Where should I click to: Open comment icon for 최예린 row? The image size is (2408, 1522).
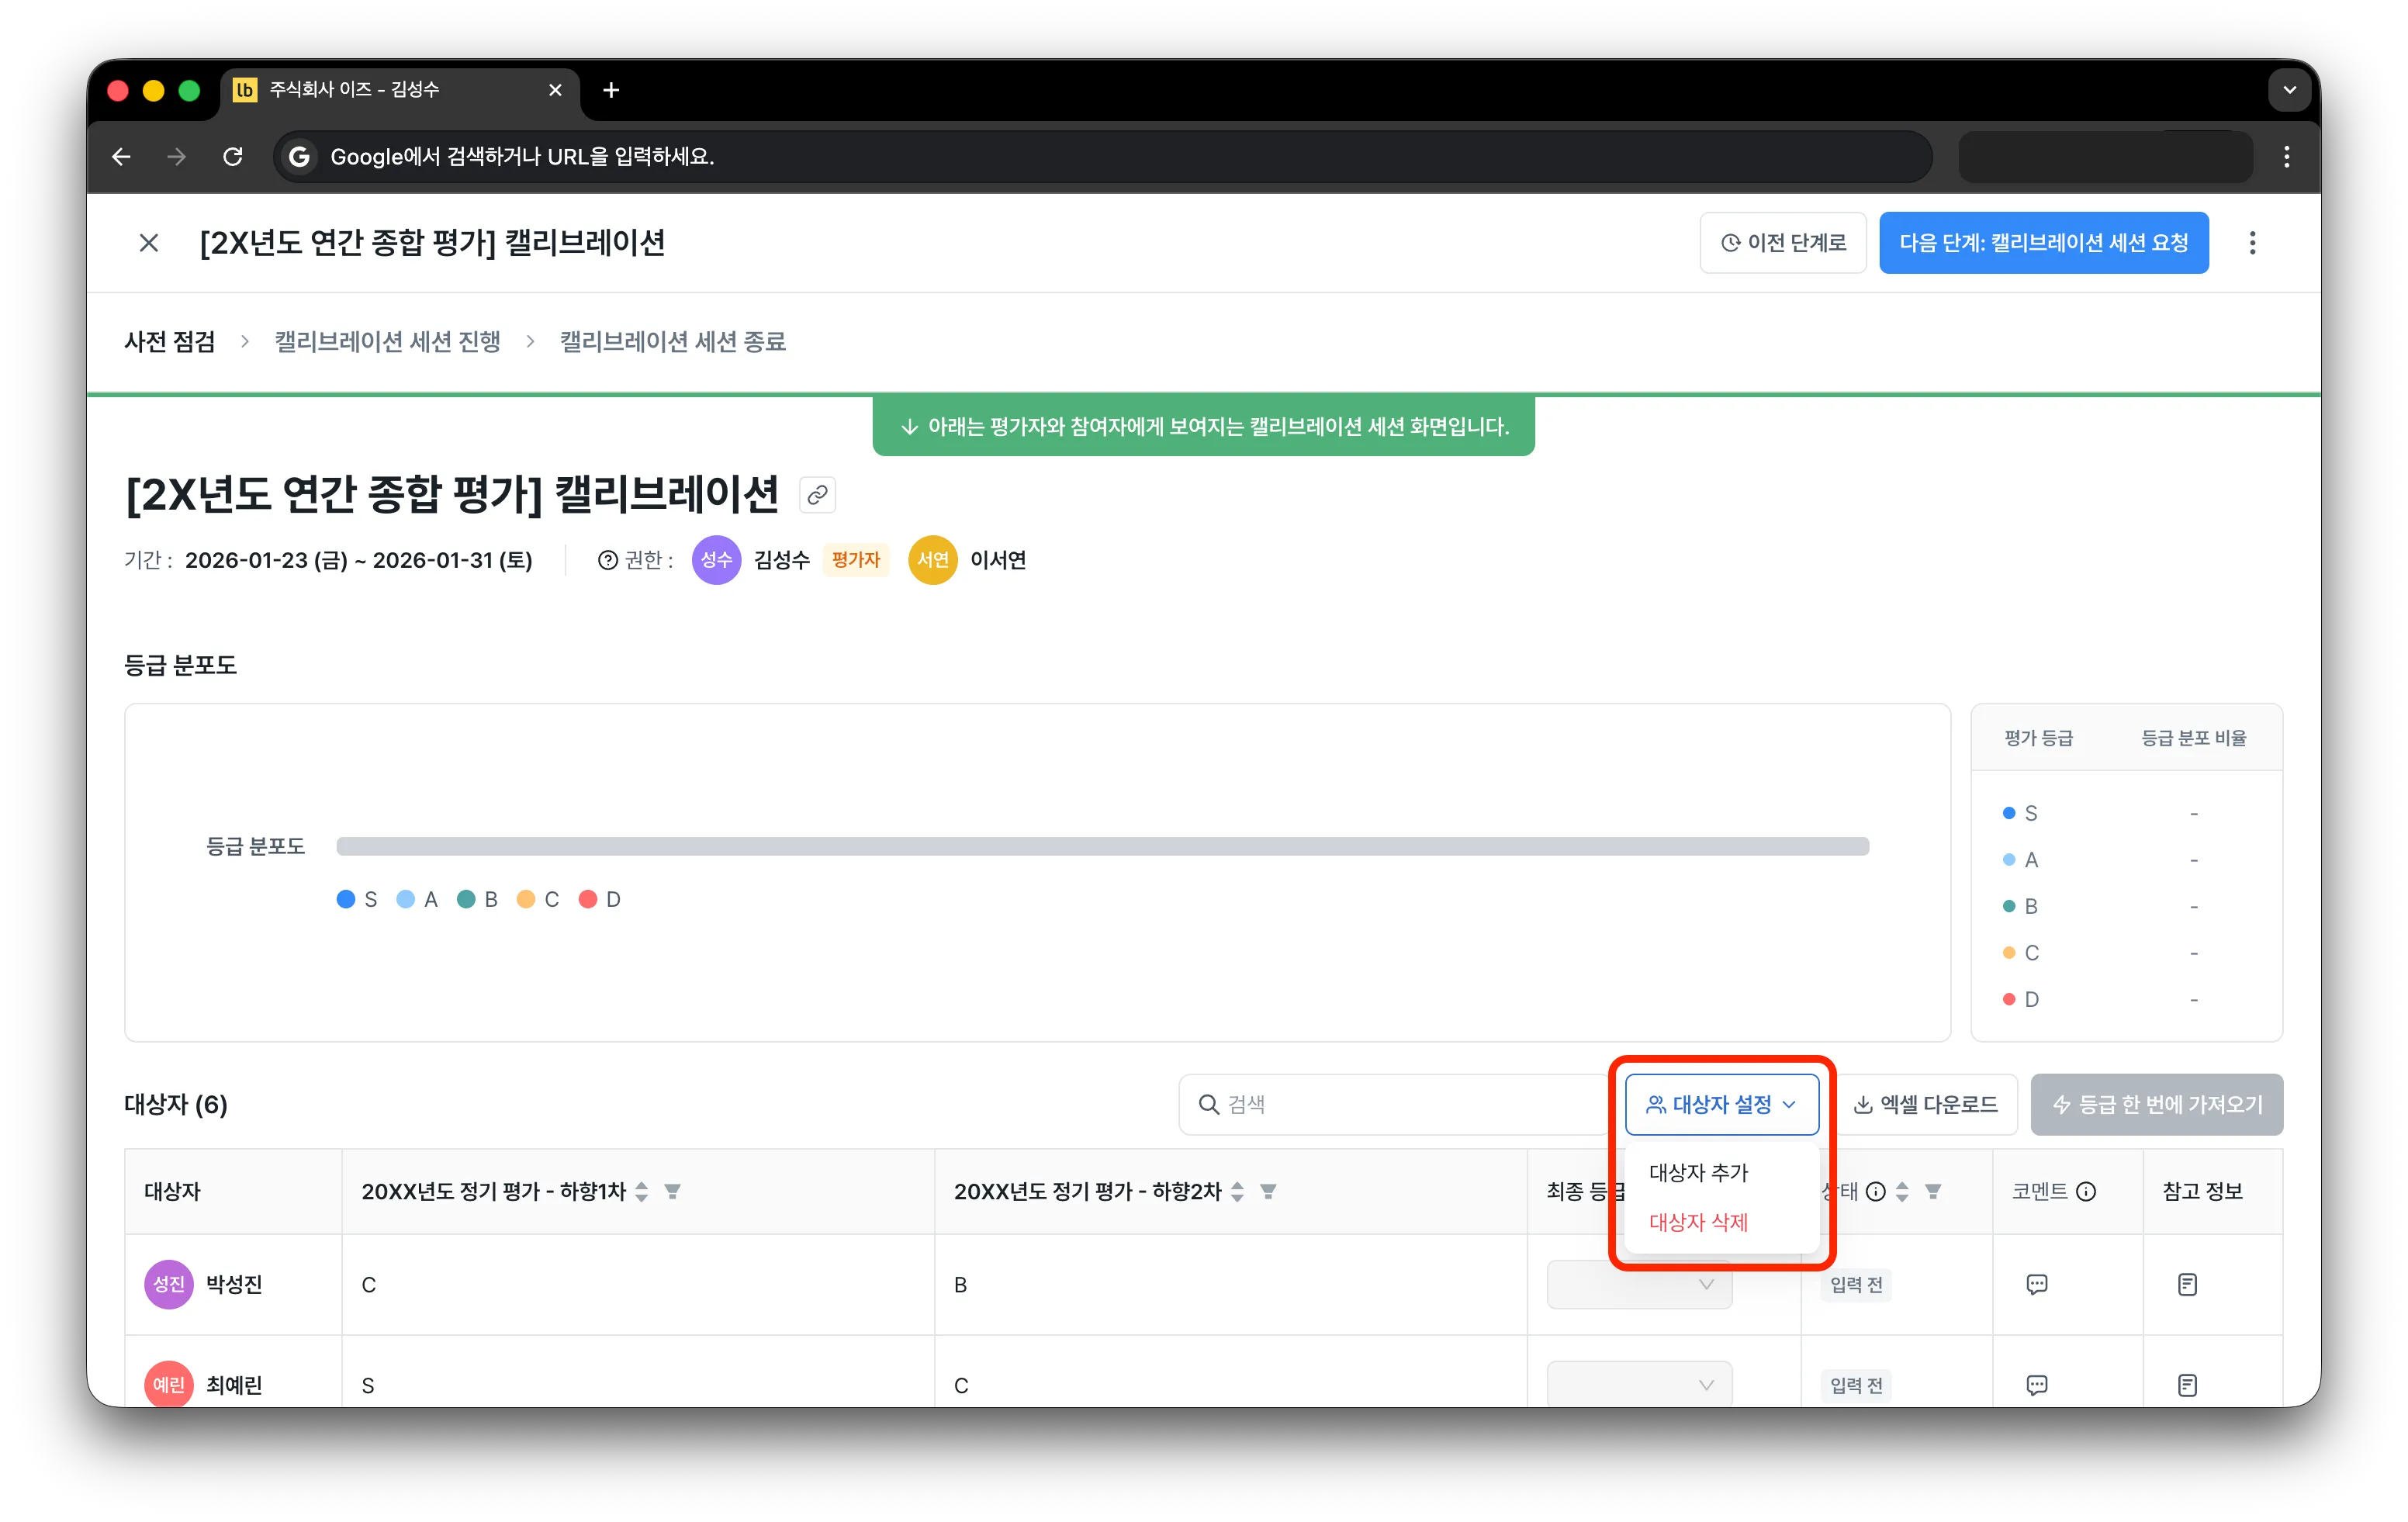pyautogui.click(x=2036, y=1385)
